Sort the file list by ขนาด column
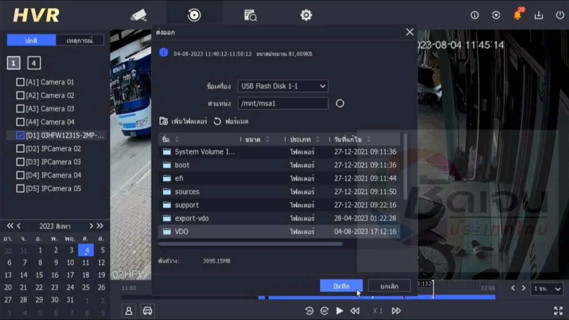Screen dimensions: 569x320 pyautogui.click(x=253, y=139)
